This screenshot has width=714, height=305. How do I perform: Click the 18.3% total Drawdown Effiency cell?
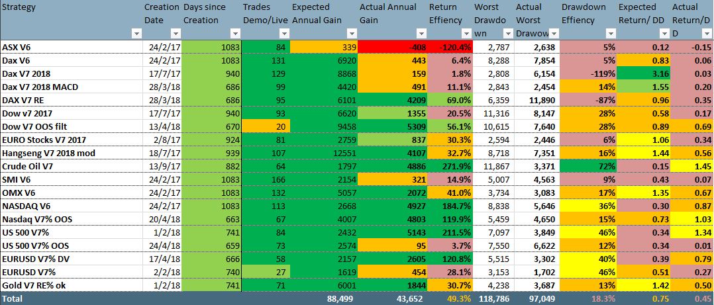(588, 298)
